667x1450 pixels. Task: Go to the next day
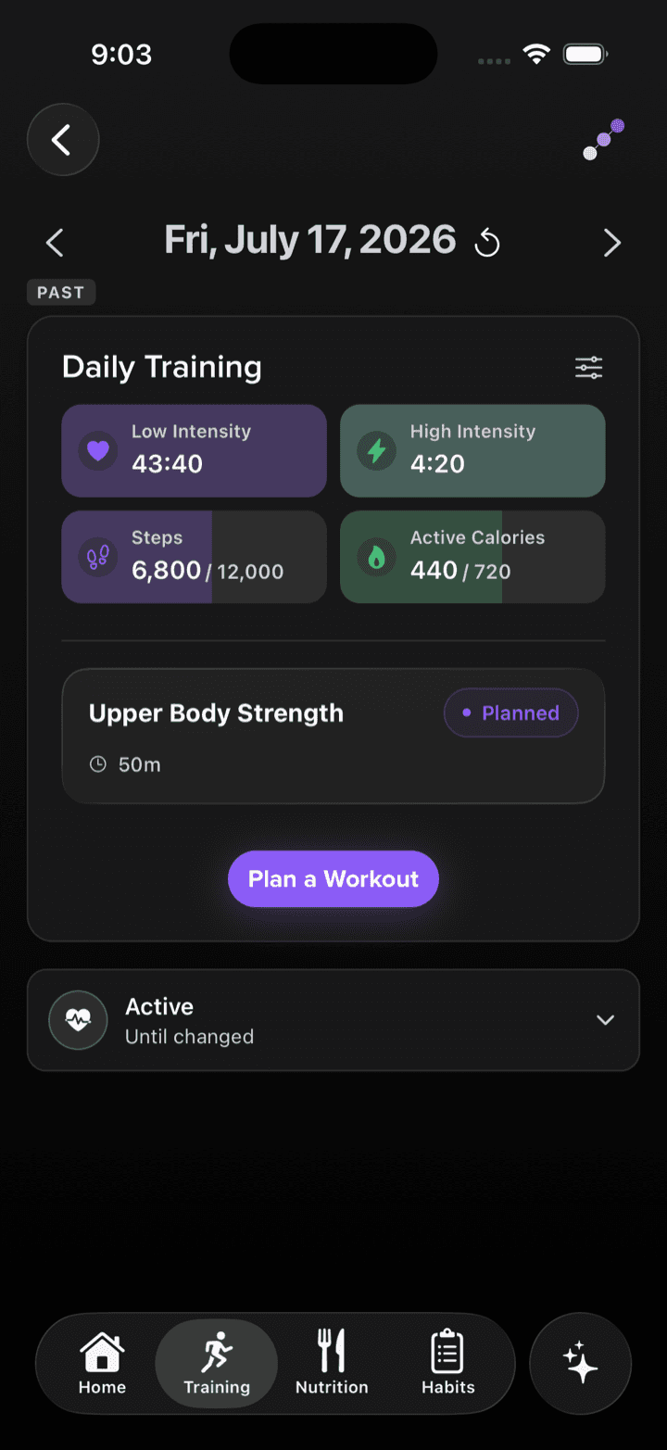(x=612, y=243)
